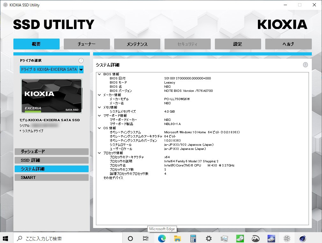Click the help icon in システム詳細 panel

tap(305, 65)
